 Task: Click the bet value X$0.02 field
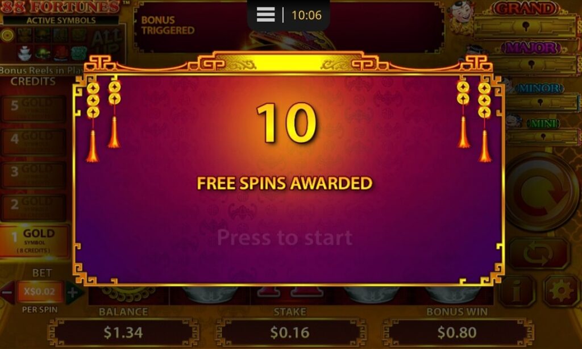(x=40, y=292)
